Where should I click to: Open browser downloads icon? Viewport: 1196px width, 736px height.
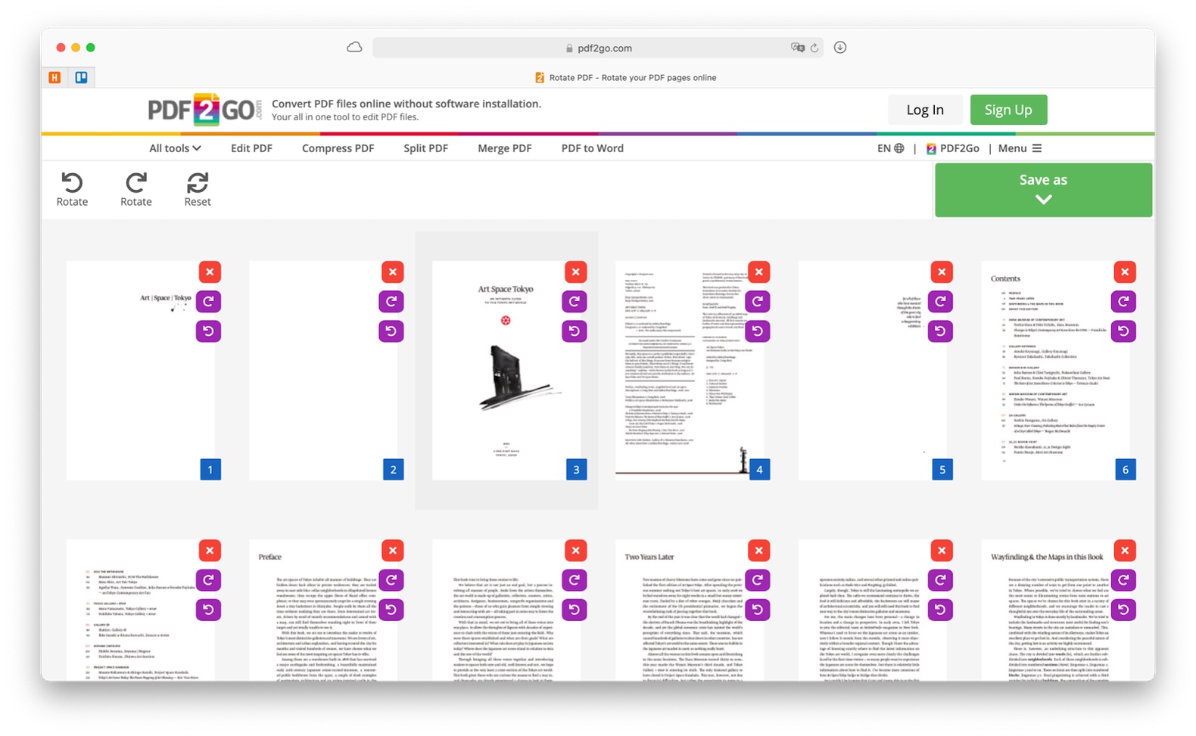coord(840,47)
